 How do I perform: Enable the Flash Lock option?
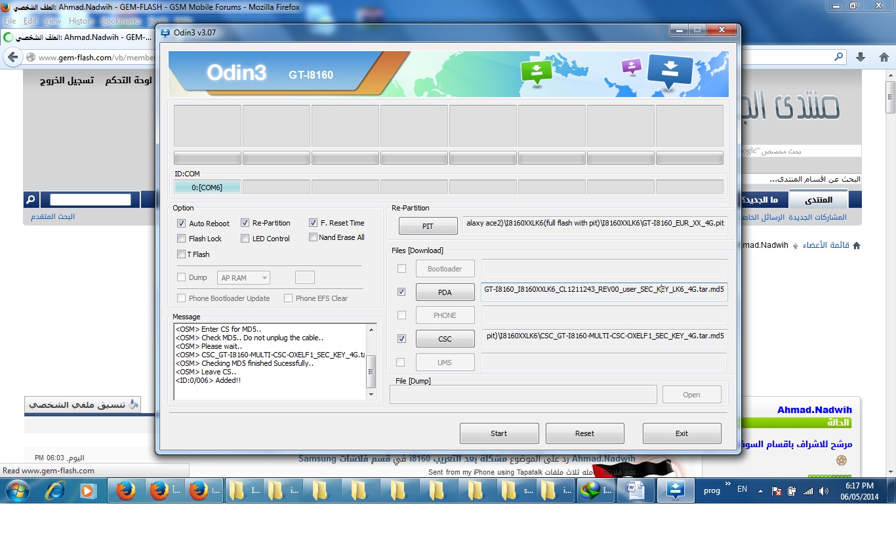pos(182,239)
